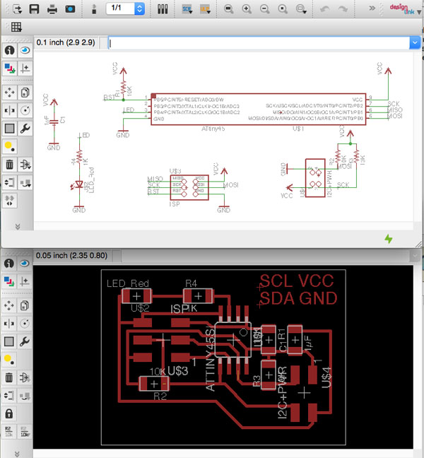This screenshot has width=424, height=458.
Task: Toggle the Lock tool in board window
Action: 9,413
